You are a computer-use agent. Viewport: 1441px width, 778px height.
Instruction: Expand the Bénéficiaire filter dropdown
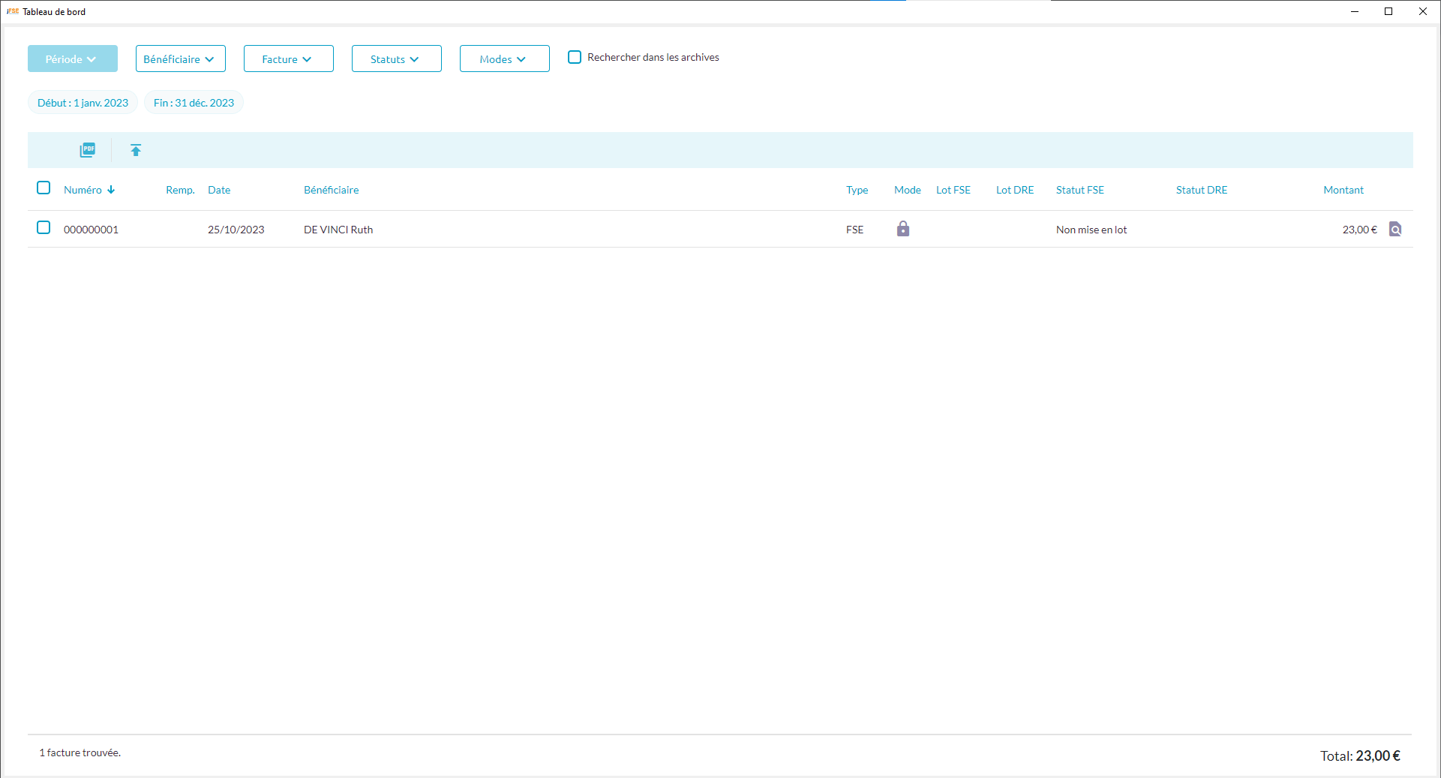click(x=181, y=59)
